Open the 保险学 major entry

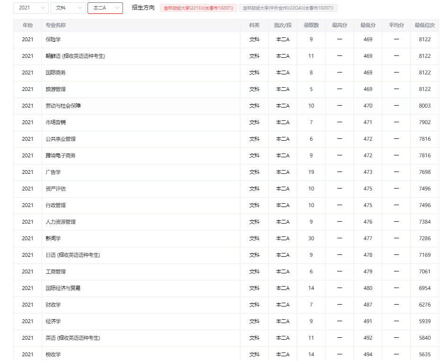pos(52,39)
